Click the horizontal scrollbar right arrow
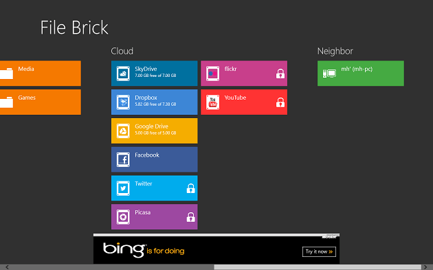 coord(425,267)
